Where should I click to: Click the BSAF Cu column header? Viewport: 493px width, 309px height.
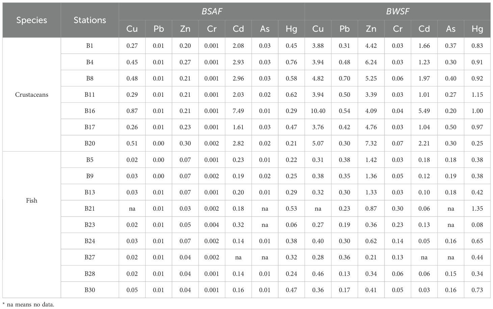[x=132, y=29]
